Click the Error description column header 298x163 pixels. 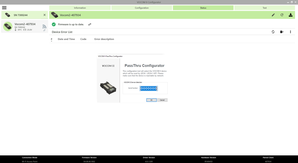(x=104, y=39)
